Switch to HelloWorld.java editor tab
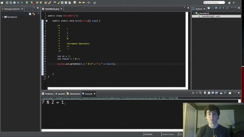The height and width of the screenshot is (137, 244). point(52,9)
